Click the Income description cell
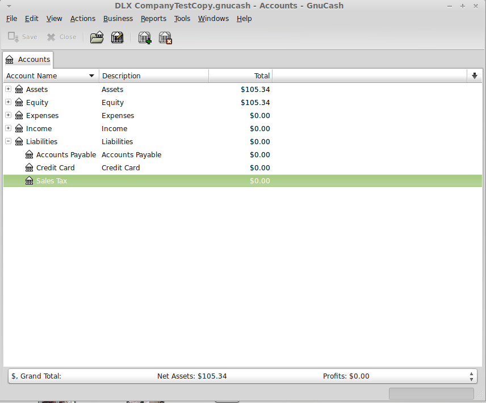Screen dimensions: 486x403 114,128
